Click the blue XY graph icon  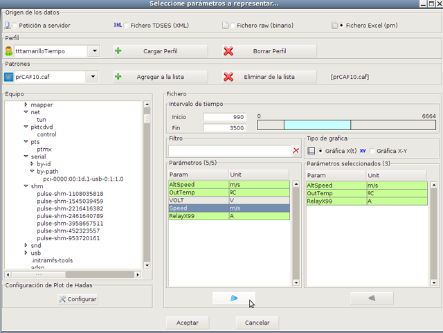[x=363, y=151]
